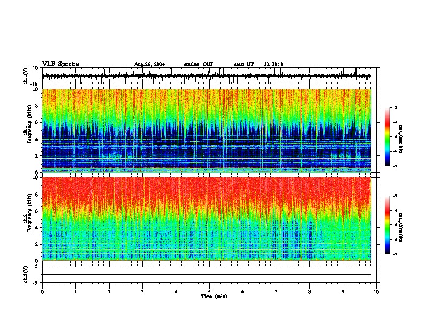Click the ch.1 'Frequency (kHz)' axis label
This screenshot has height=327, width=424.
tap(29, 124)
